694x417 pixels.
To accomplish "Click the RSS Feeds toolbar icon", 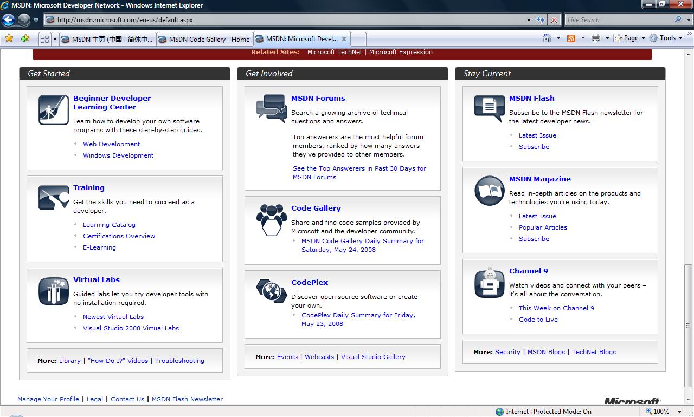I will 571,38.
